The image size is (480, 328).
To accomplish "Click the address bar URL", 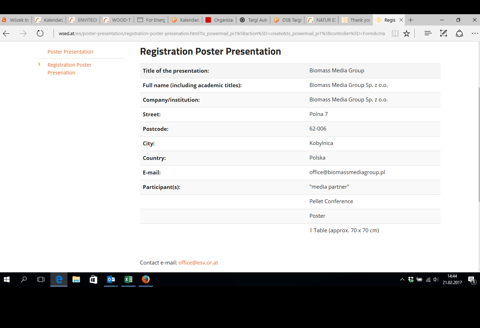I will 222,33.
